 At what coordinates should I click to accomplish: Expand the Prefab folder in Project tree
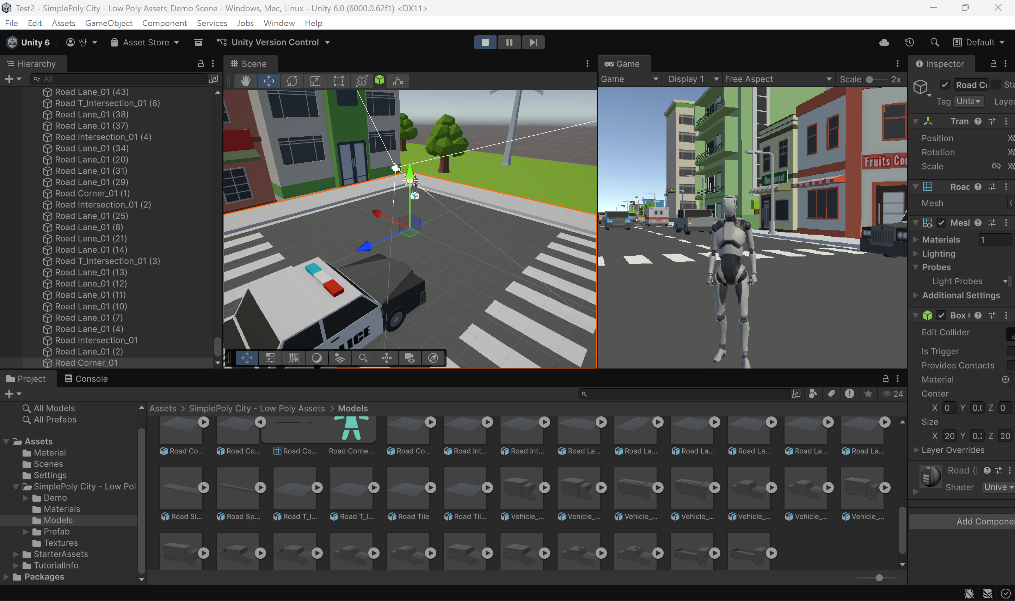26,532
